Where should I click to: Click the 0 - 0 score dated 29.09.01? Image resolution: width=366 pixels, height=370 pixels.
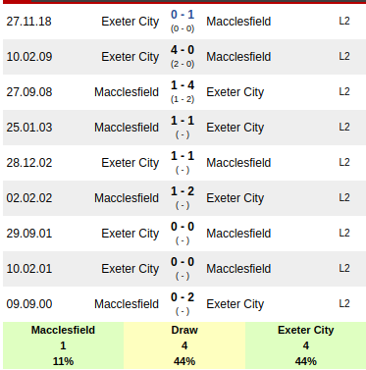[183, 227]
